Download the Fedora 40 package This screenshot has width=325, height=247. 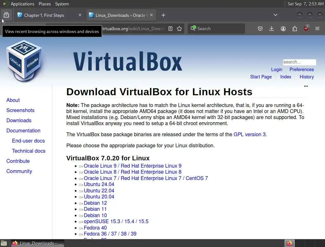(95, 228)
